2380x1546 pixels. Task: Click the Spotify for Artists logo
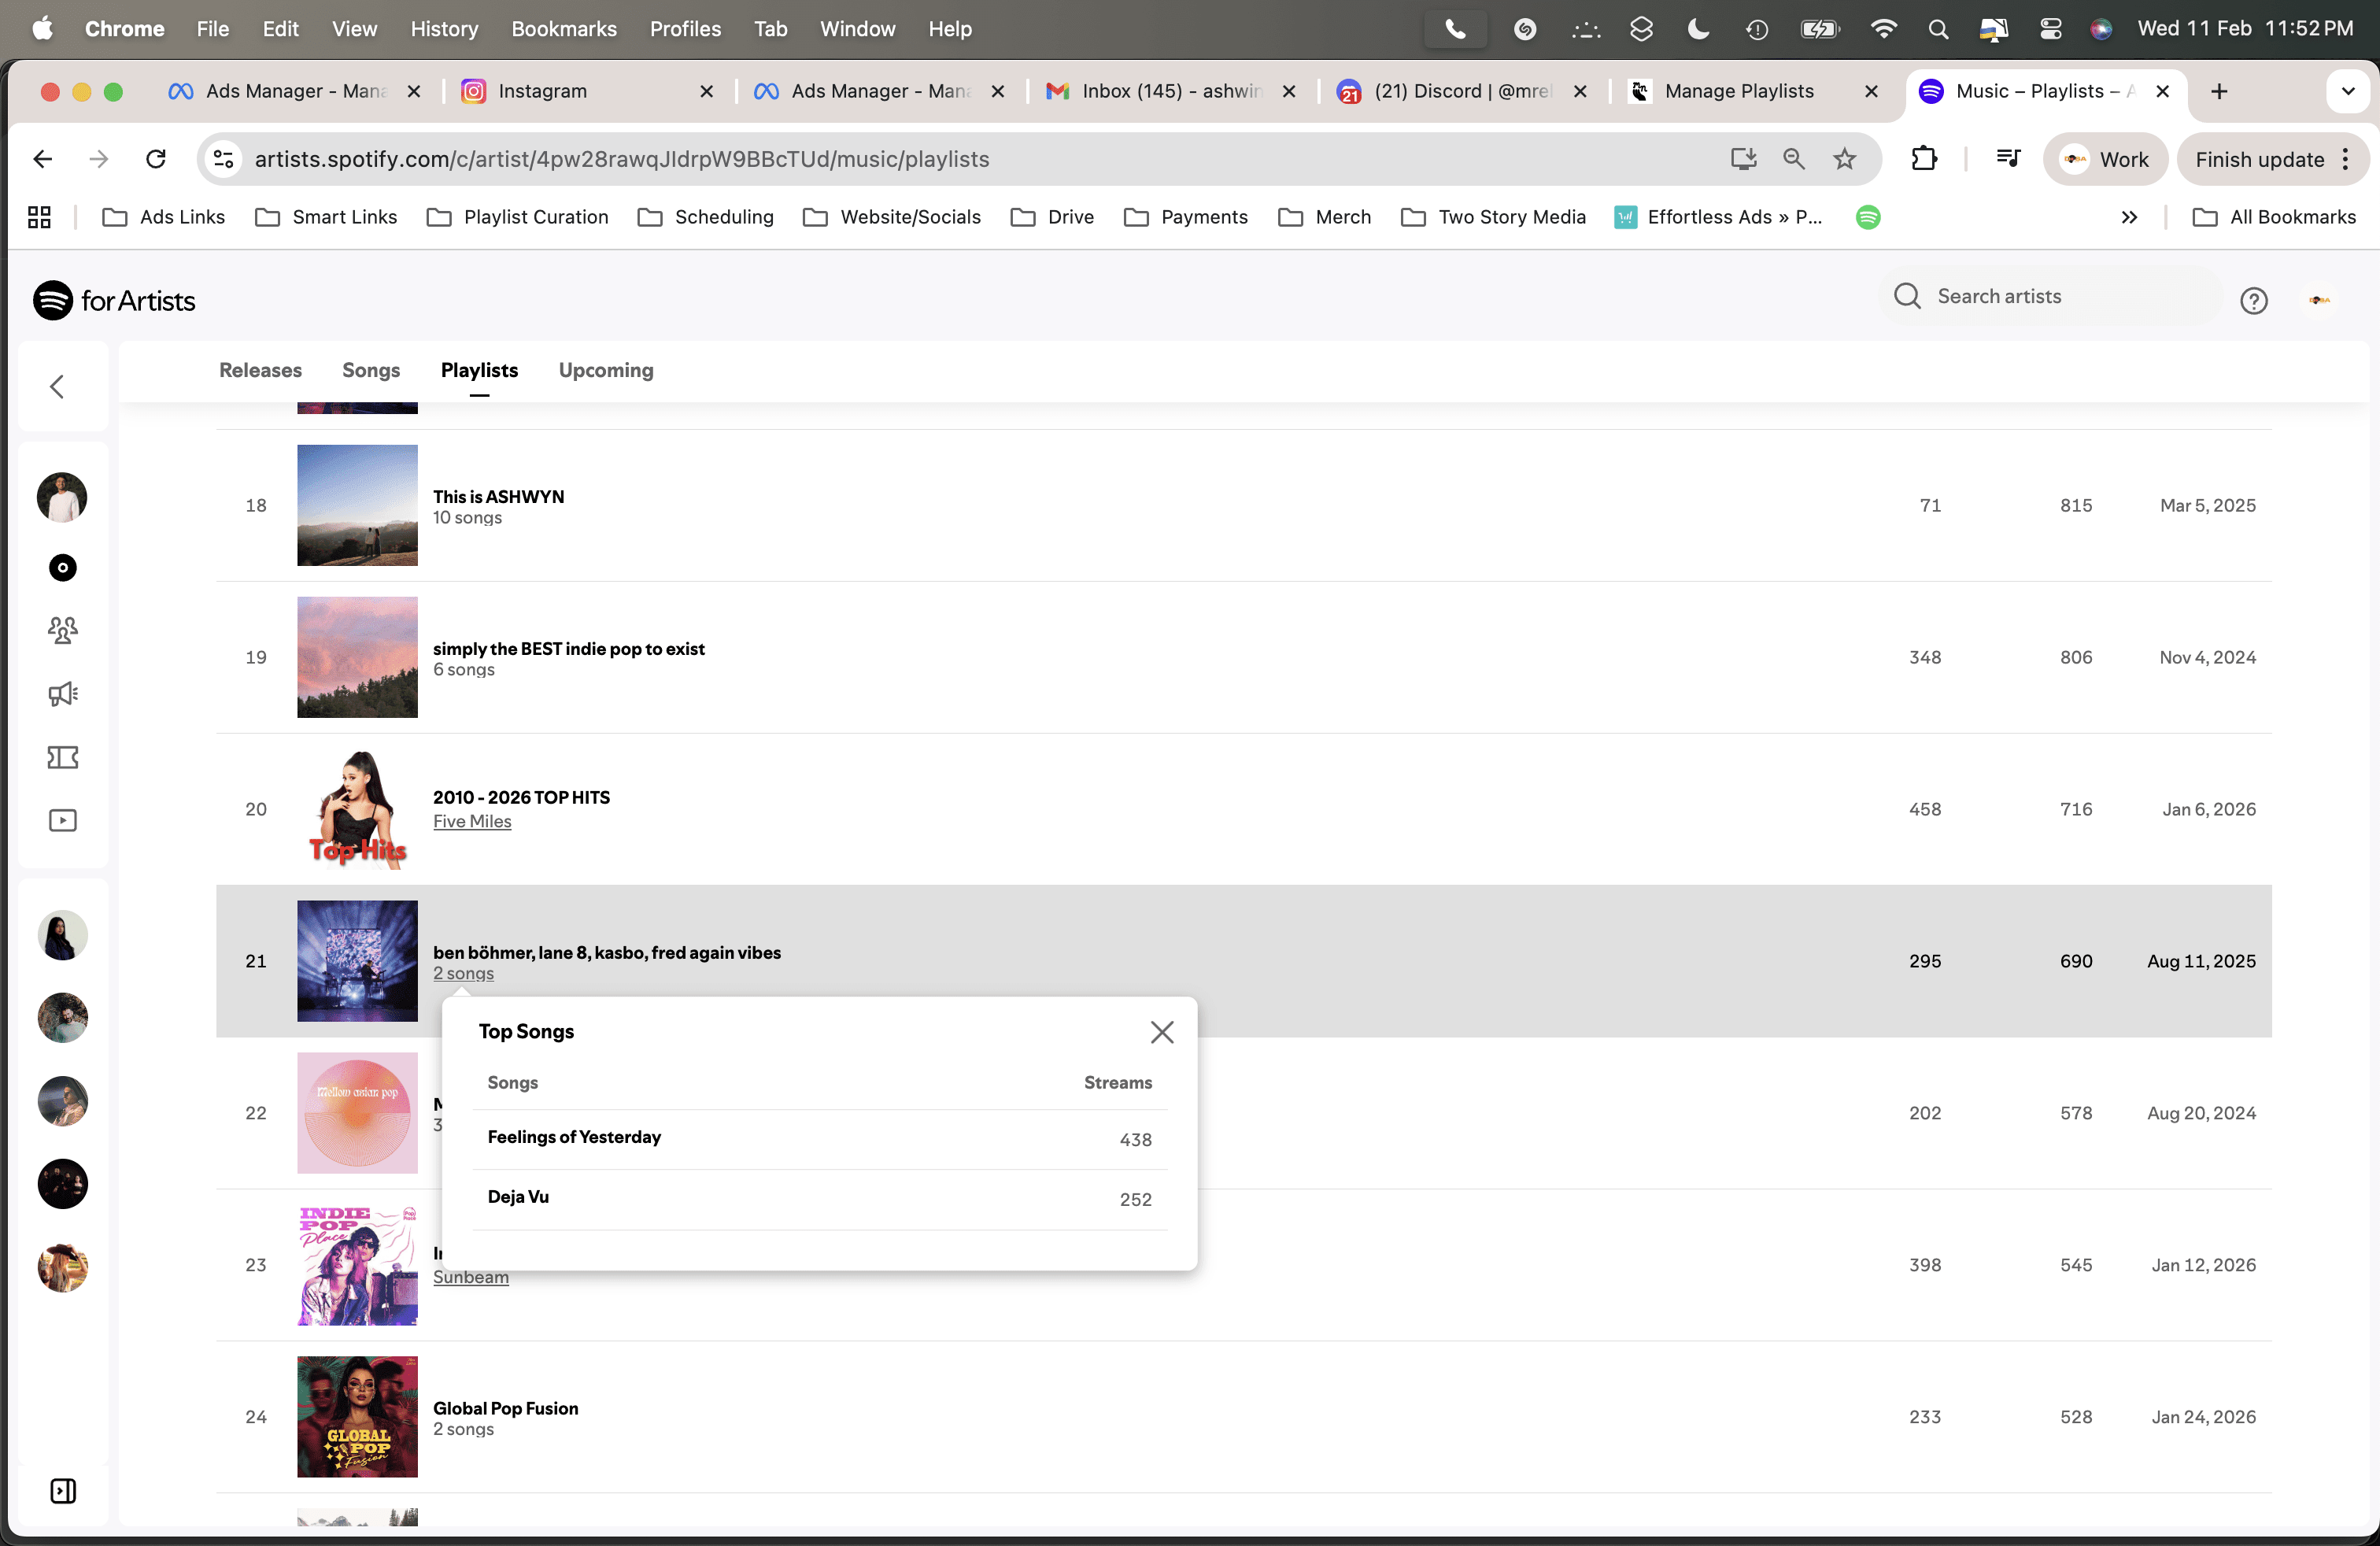(x=114, y=300)
